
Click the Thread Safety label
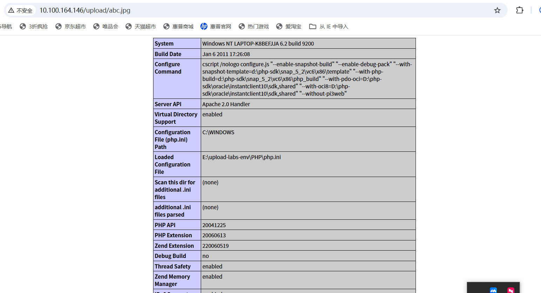(172, 266)
